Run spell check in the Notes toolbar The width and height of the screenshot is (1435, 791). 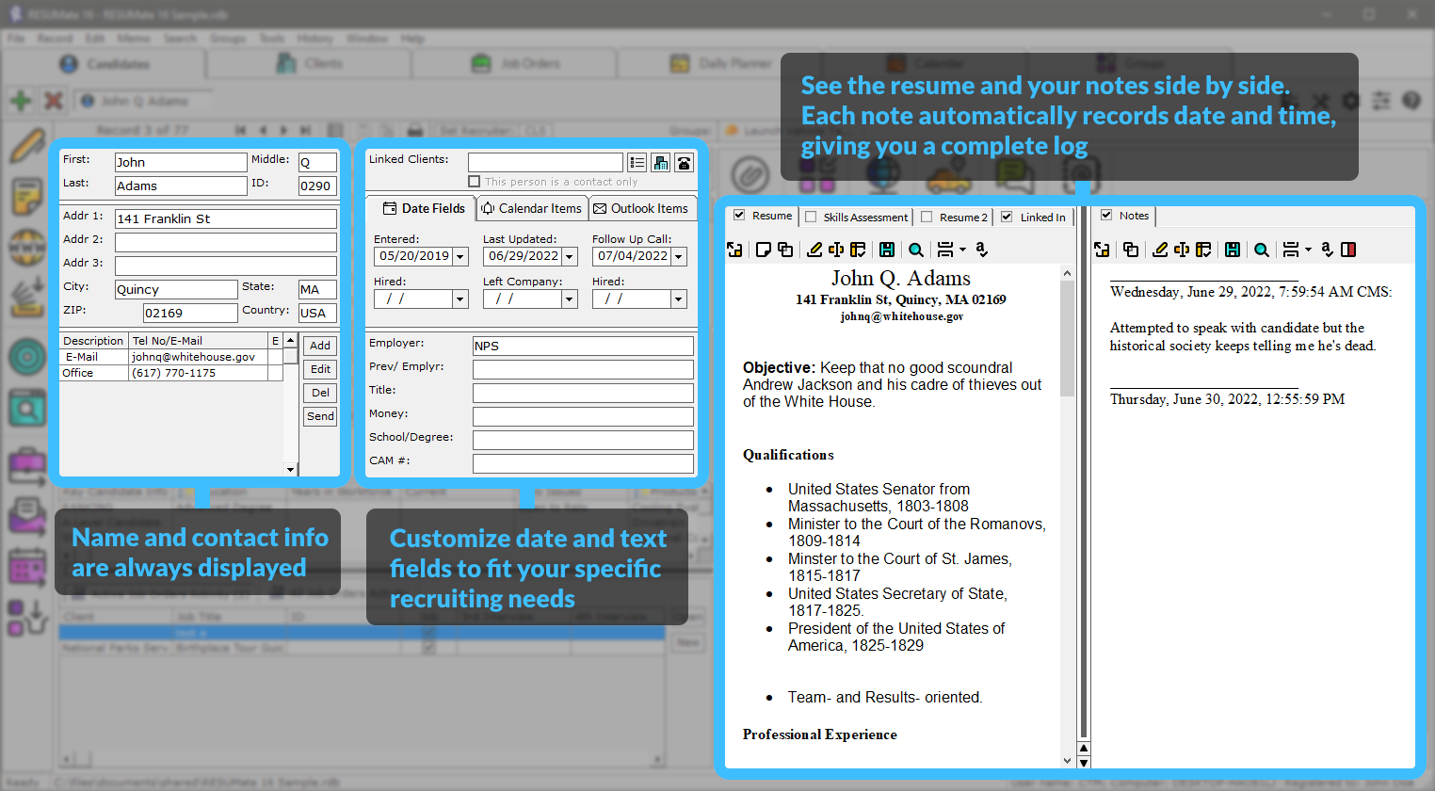tap(1328, 250)
